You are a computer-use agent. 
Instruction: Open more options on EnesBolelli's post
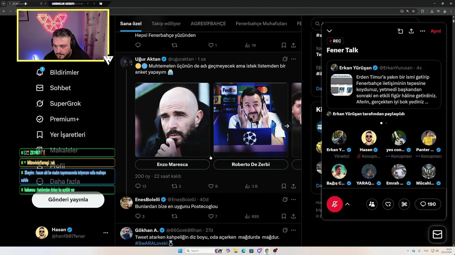293,199
